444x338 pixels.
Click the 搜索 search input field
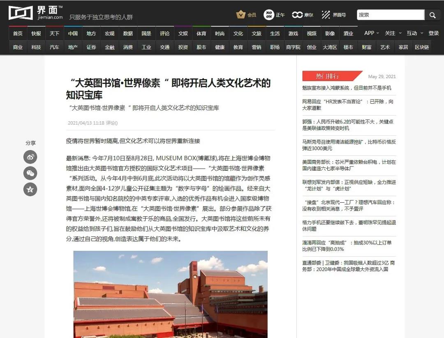[391, 15]
